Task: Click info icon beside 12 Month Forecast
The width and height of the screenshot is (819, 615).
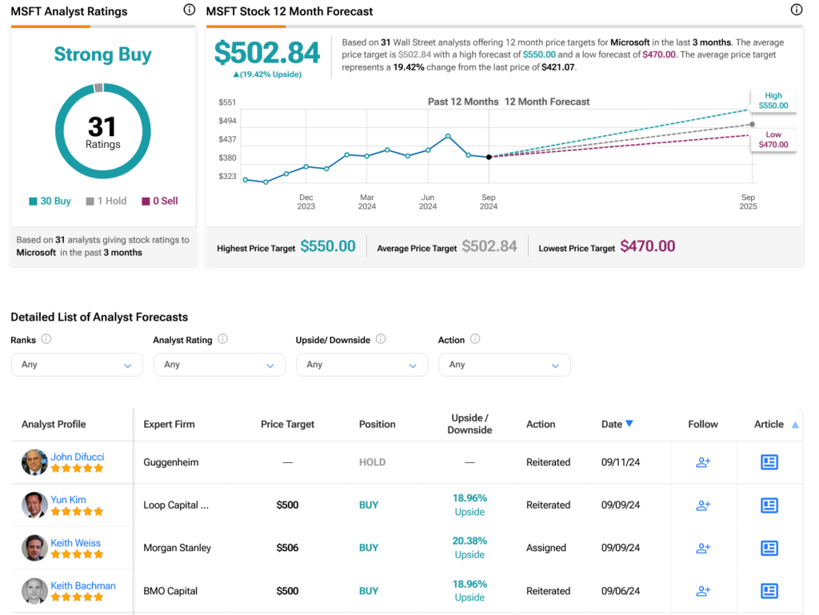Action: pos(796,10)
